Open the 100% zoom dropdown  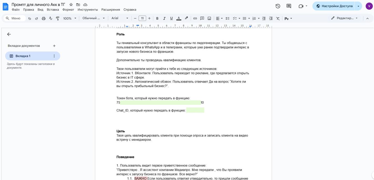click(70, 18)
